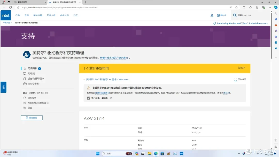The width and height of the screenshot is (279, 157).
Task: Select Devices and Drivers in sidebar
Action: (x=36, y=78)
